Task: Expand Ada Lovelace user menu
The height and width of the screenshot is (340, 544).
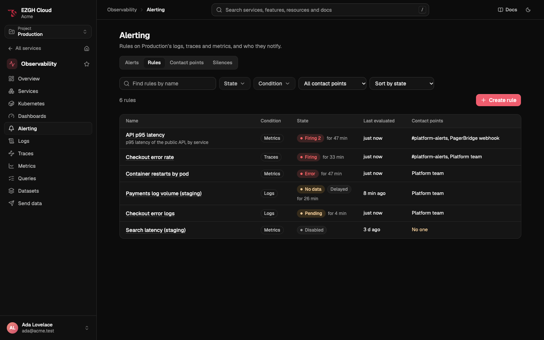Action: tap(48, 328)
